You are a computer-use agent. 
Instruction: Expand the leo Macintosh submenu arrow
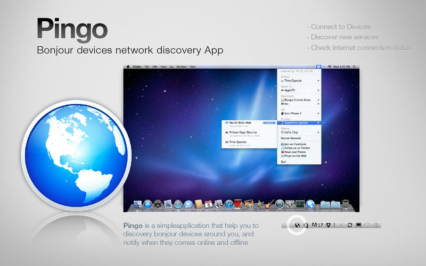[x=318, y=104]
